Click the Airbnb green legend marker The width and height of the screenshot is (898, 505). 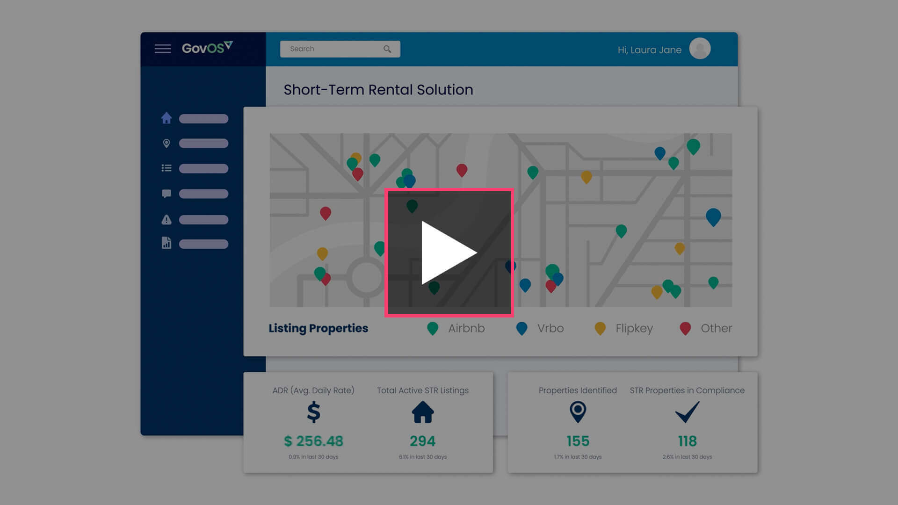click(x=433, y=329)
